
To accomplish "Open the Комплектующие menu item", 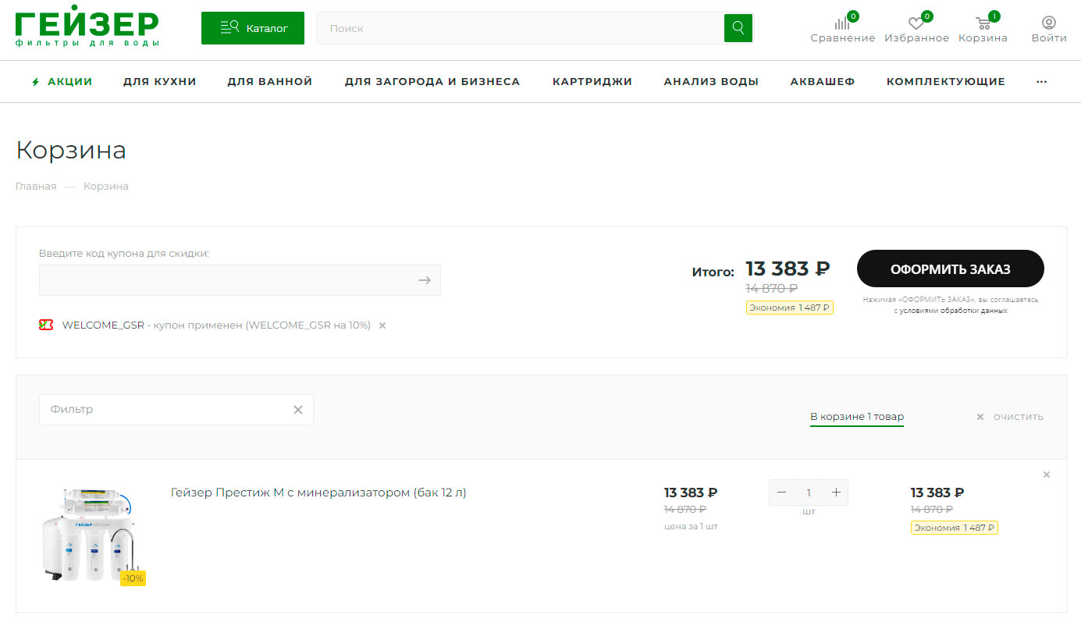I will click(x=946, y=81).
